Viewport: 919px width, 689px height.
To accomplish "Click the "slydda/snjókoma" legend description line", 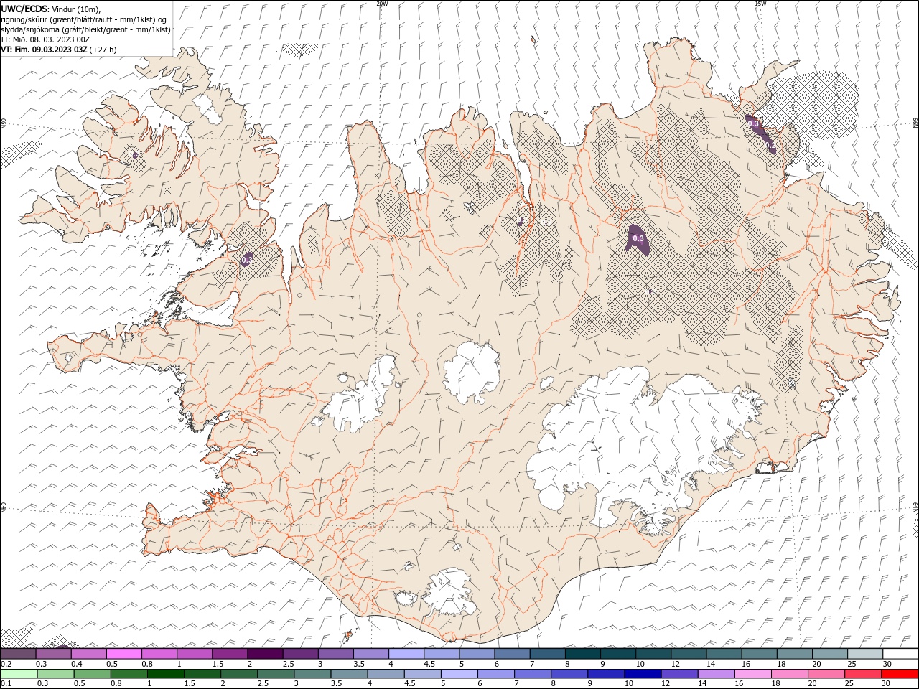I will (x=85, y=29).
